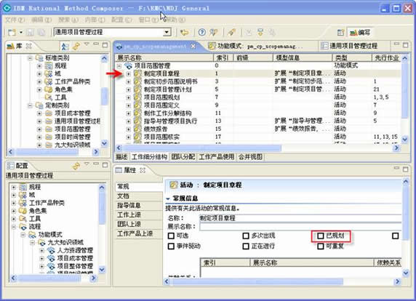Maximize the 库 panel

pos(105,45)
